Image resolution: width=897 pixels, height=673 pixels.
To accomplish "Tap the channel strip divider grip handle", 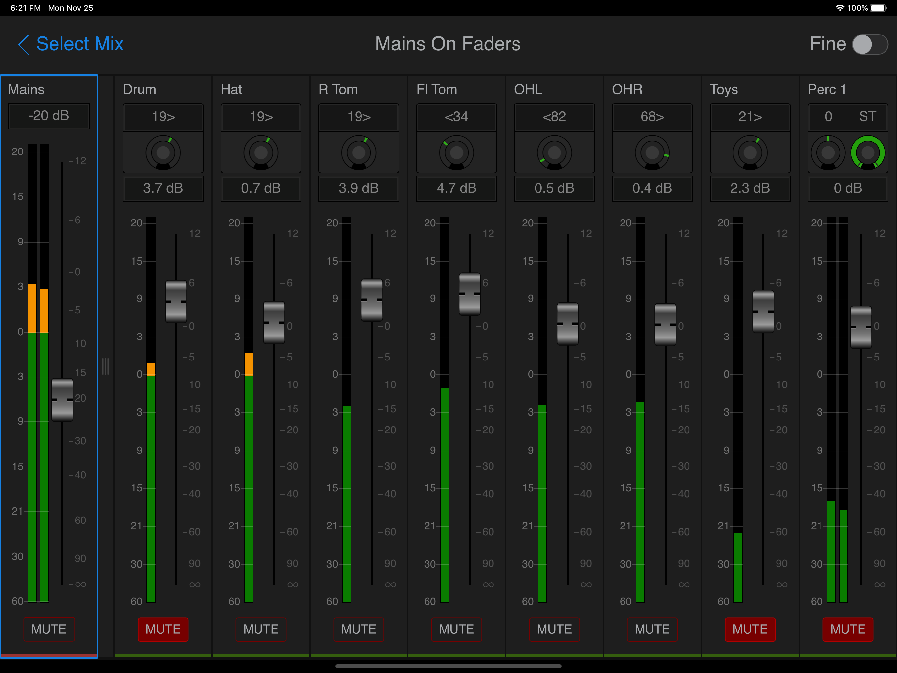I will pos(105,366).
